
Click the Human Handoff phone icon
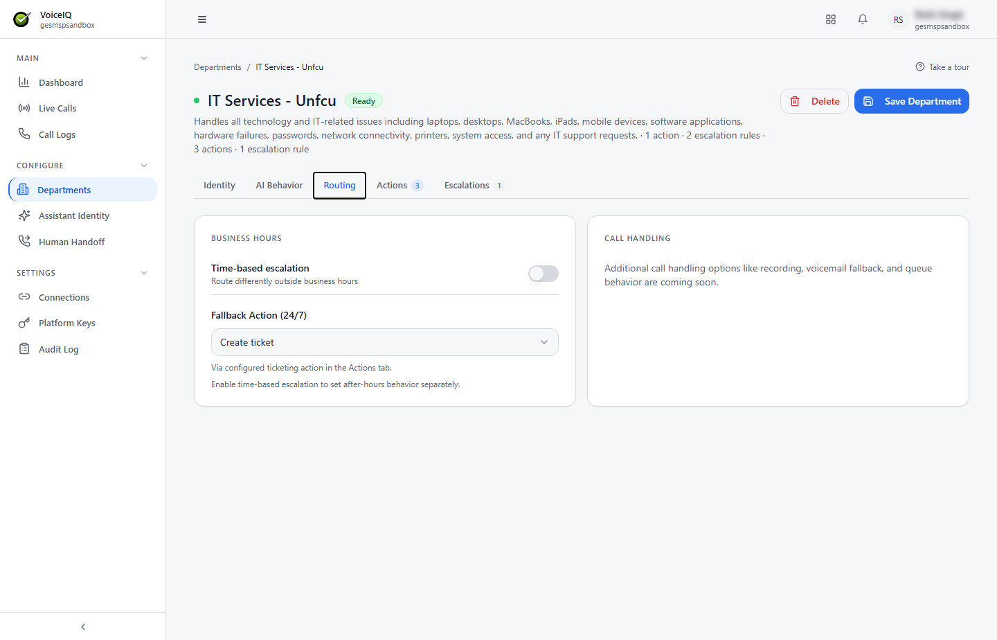tap(24, 241)
